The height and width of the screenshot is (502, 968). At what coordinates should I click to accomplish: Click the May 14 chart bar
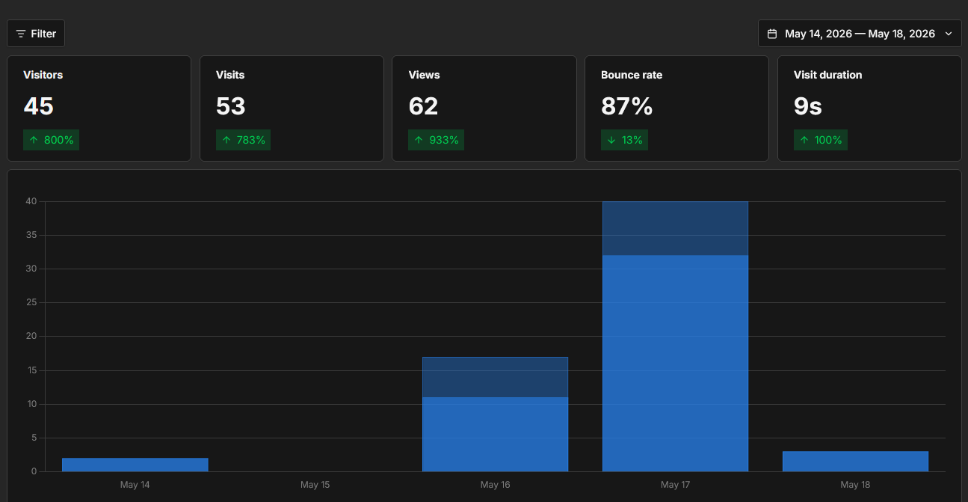(x=135, y=465)
